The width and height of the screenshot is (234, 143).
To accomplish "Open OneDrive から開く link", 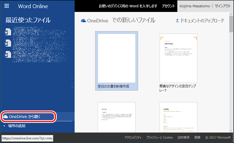I will point(24,117).
